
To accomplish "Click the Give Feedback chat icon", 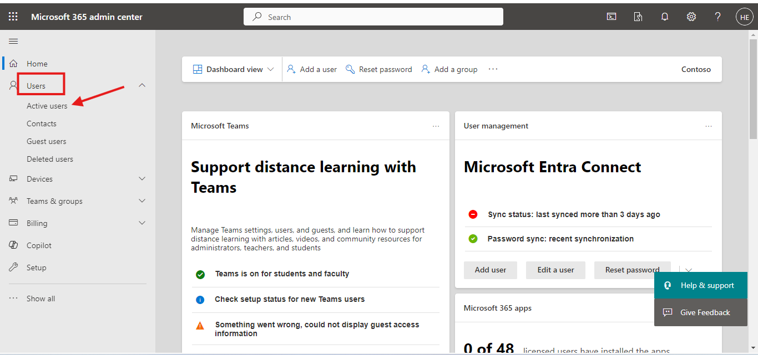I will pyautogui.click(x=668, y=312).
